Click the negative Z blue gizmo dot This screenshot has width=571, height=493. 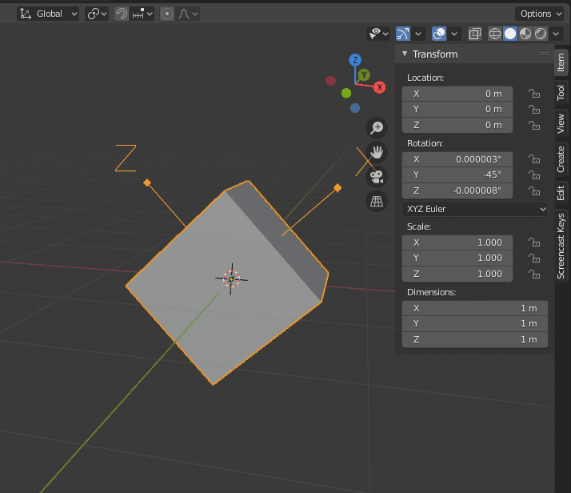pos(355,108)
